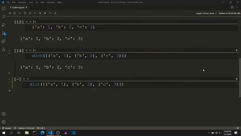Viewport: 241px width, 136px height.
Task: Open the Run and Debug view
Action: (3, 25)
